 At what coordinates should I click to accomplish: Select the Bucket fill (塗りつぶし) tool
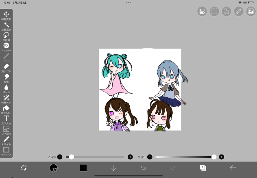tap(6, 109)
